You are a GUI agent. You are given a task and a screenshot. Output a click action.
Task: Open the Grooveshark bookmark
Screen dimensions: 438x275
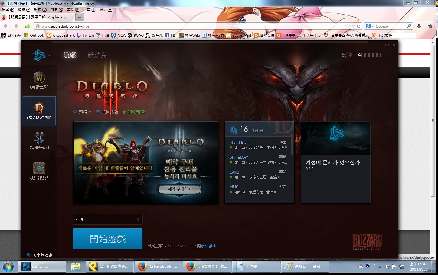pyautogui.click(x=61, y=35)
